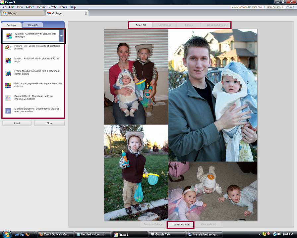Choose Contact Sheet collage style
Image resolution: width=297 pixels, height=238 pixels.
pos(33,98)
